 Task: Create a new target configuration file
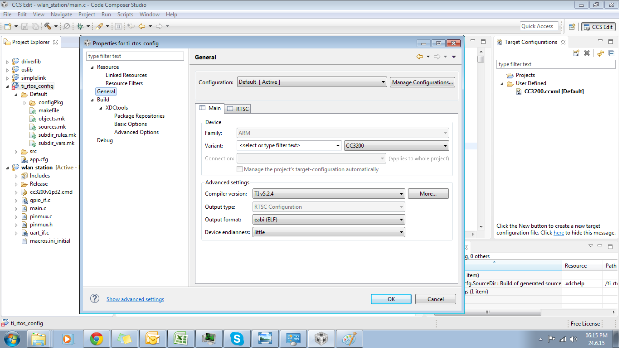576,53
